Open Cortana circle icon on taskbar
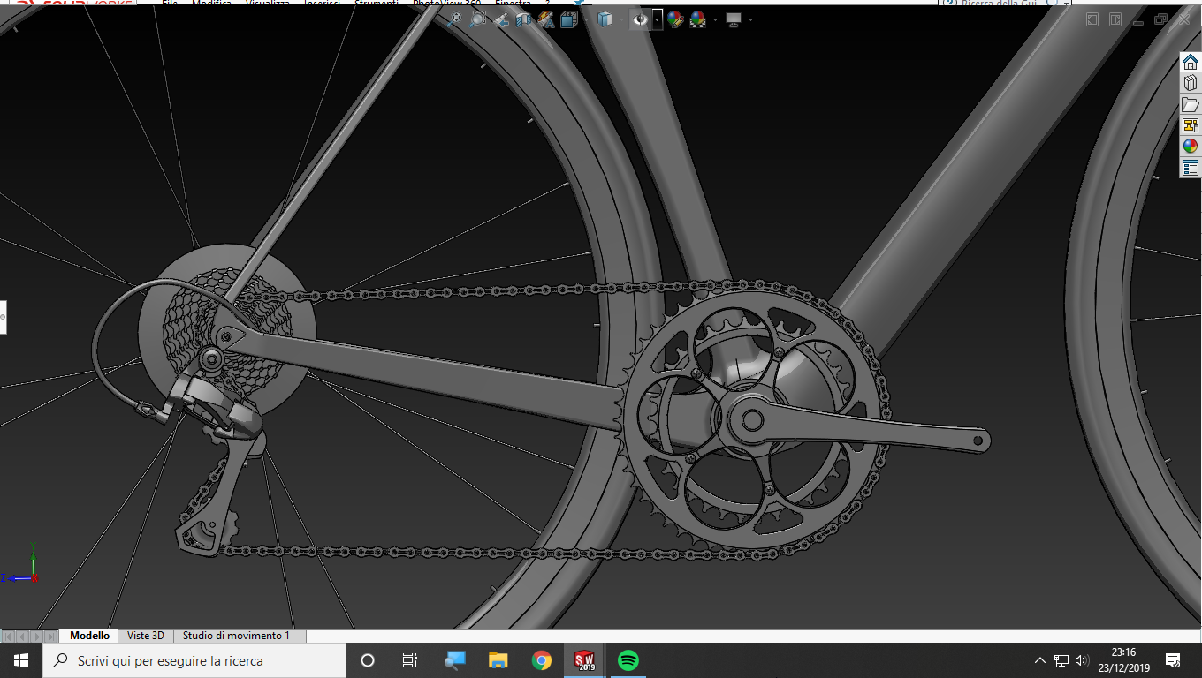The height and width of the screenshot is (678, 1202). point(368,660)
